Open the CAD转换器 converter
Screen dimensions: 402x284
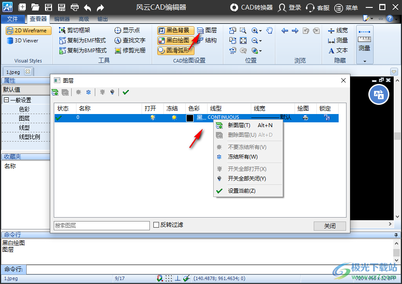pyautogui.click(x=251, y=7)
